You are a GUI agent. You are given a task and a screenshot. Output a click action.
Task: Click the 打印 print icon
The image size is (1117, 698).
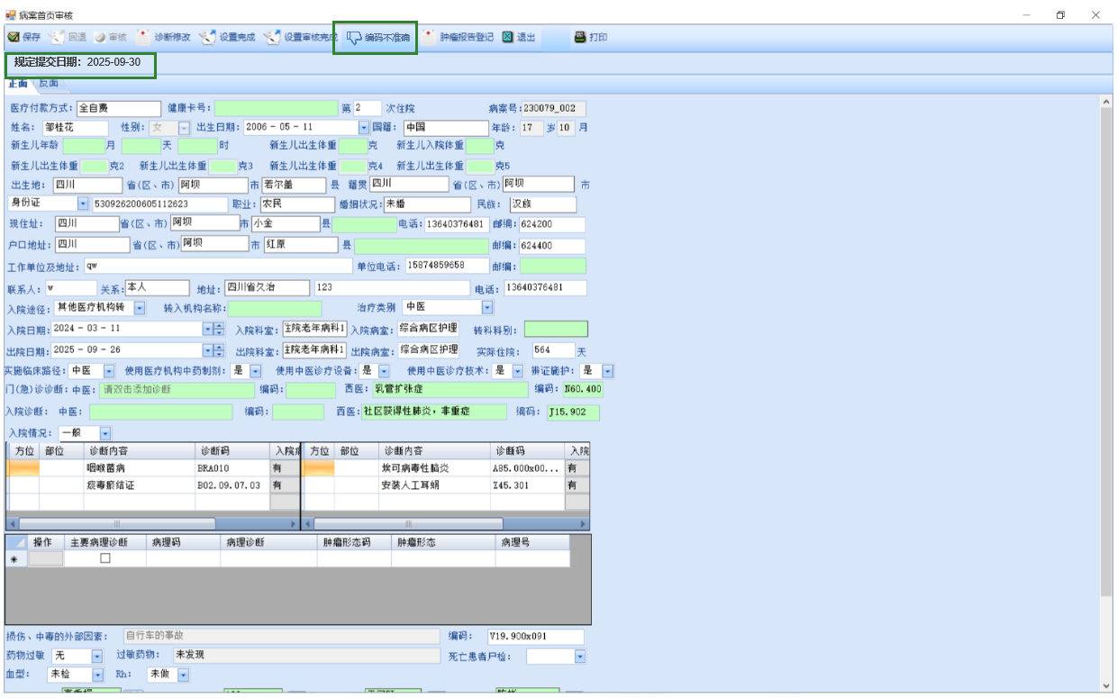pos(580,38)
